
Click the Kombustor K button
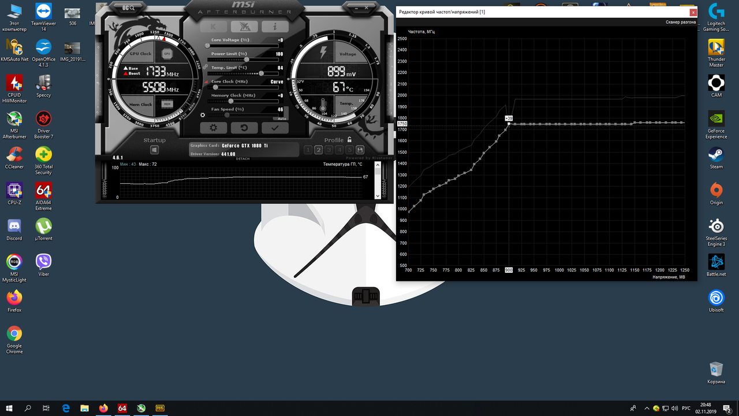tap(214, 27)
